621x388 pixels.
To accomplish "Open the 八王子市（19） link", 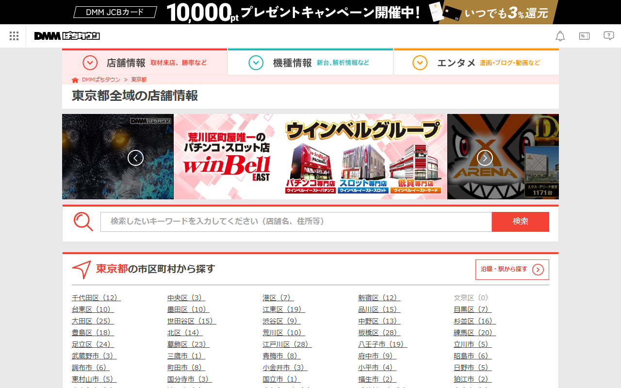I will pos(383,344).
